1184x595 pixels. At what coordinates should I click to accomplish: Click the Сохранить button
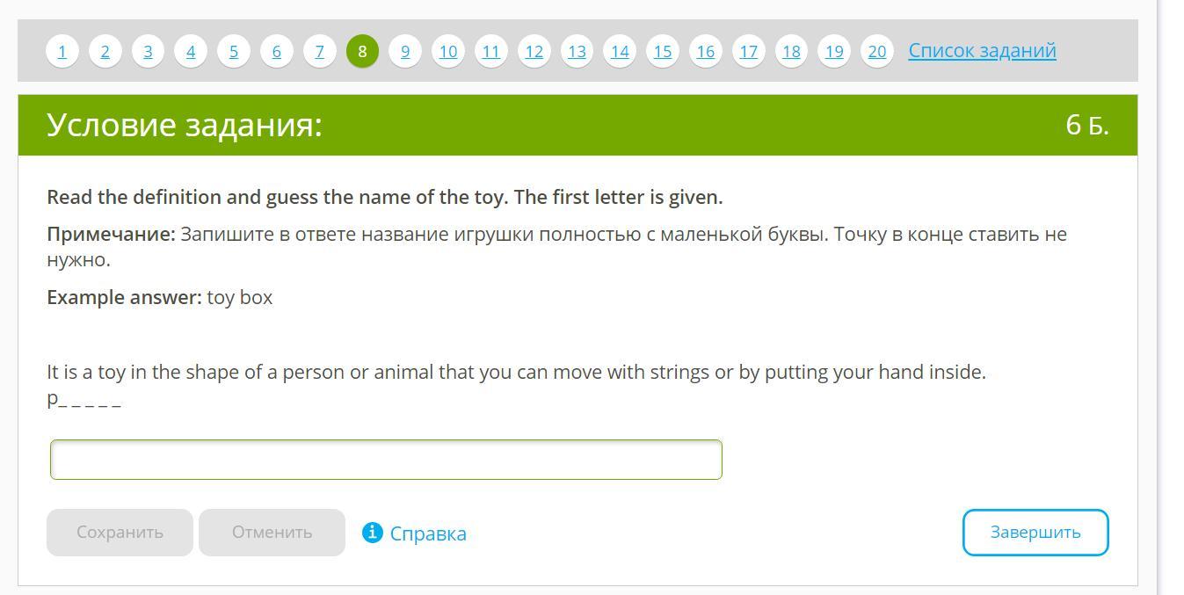[120, 533]
